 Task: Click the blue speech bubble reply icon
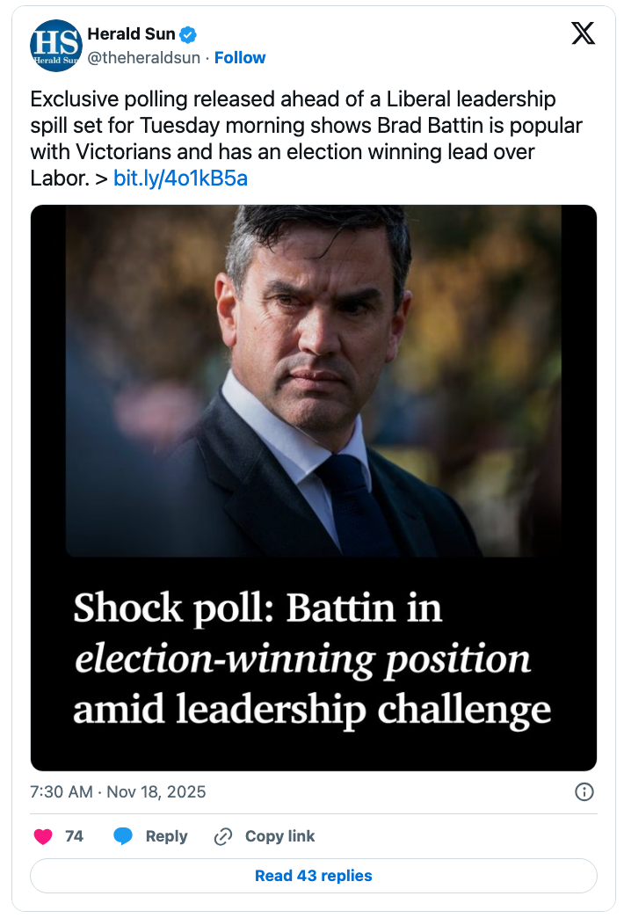(x=123, y=836)
